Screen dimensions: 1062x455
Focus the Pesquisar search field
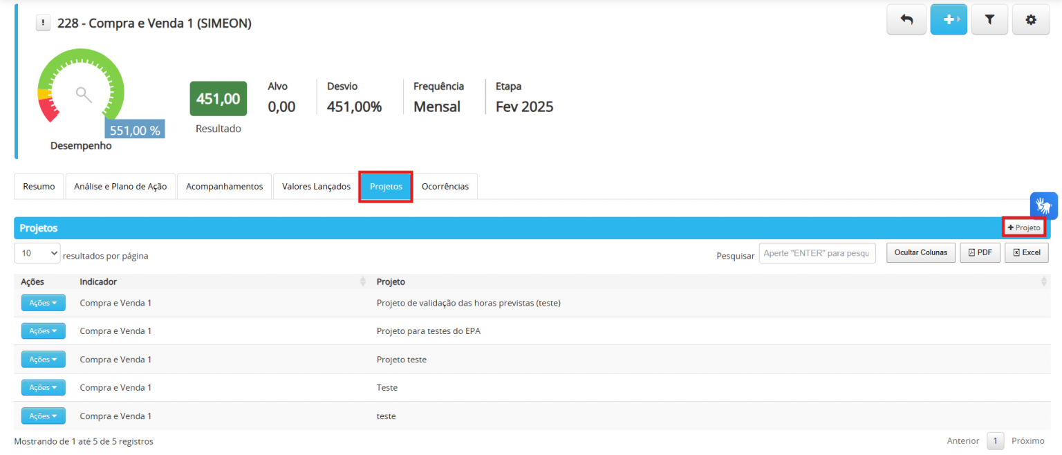tap(817, 253)
